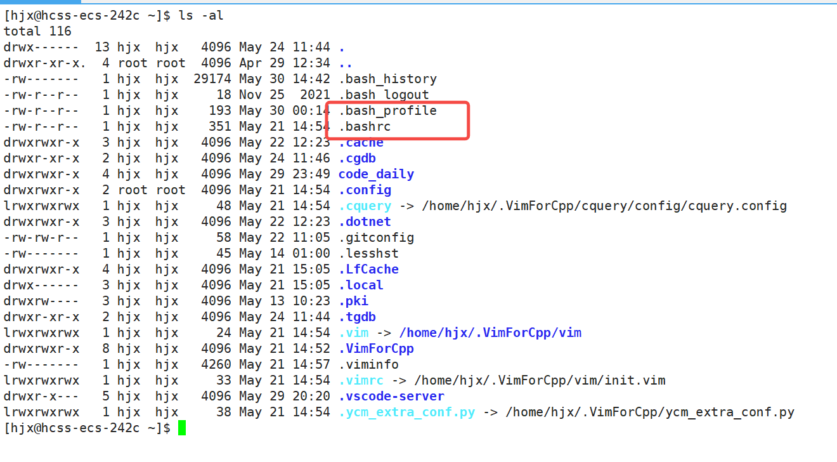Viewport: 837px width, 462px height.
Task: Click the green cursor at the prompt
Action: coord(182,428)
